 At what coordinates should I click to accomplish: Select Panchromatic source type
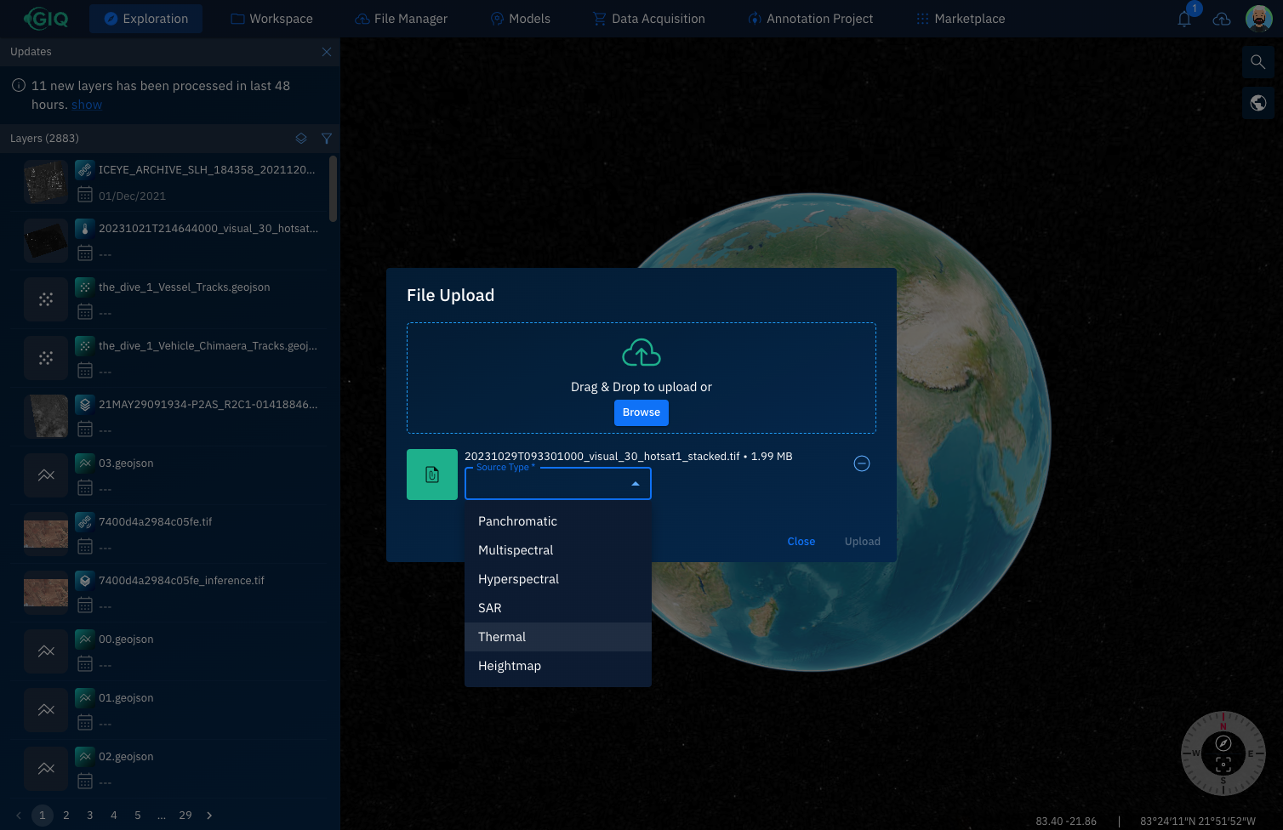click(x=558, y=521)
